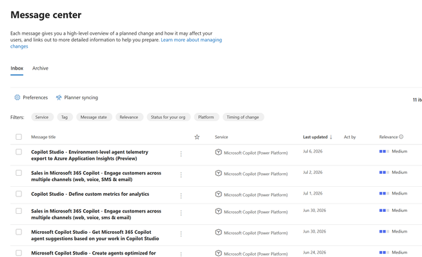This screenshot has height=257, width=422.
Task: Open the Relevance filter dropdown
Action: coord(129,117)
